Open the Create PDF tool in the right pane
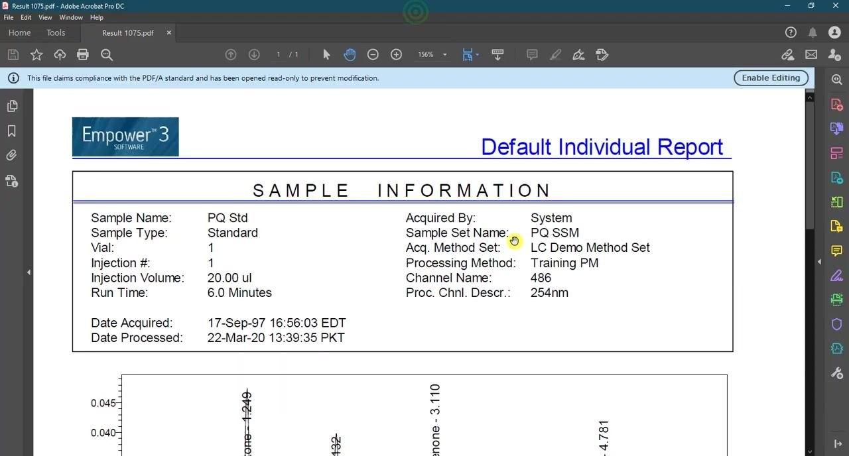The height and width of the screenshot is (456, 849). pyautogui.click(x=837, y=104)
